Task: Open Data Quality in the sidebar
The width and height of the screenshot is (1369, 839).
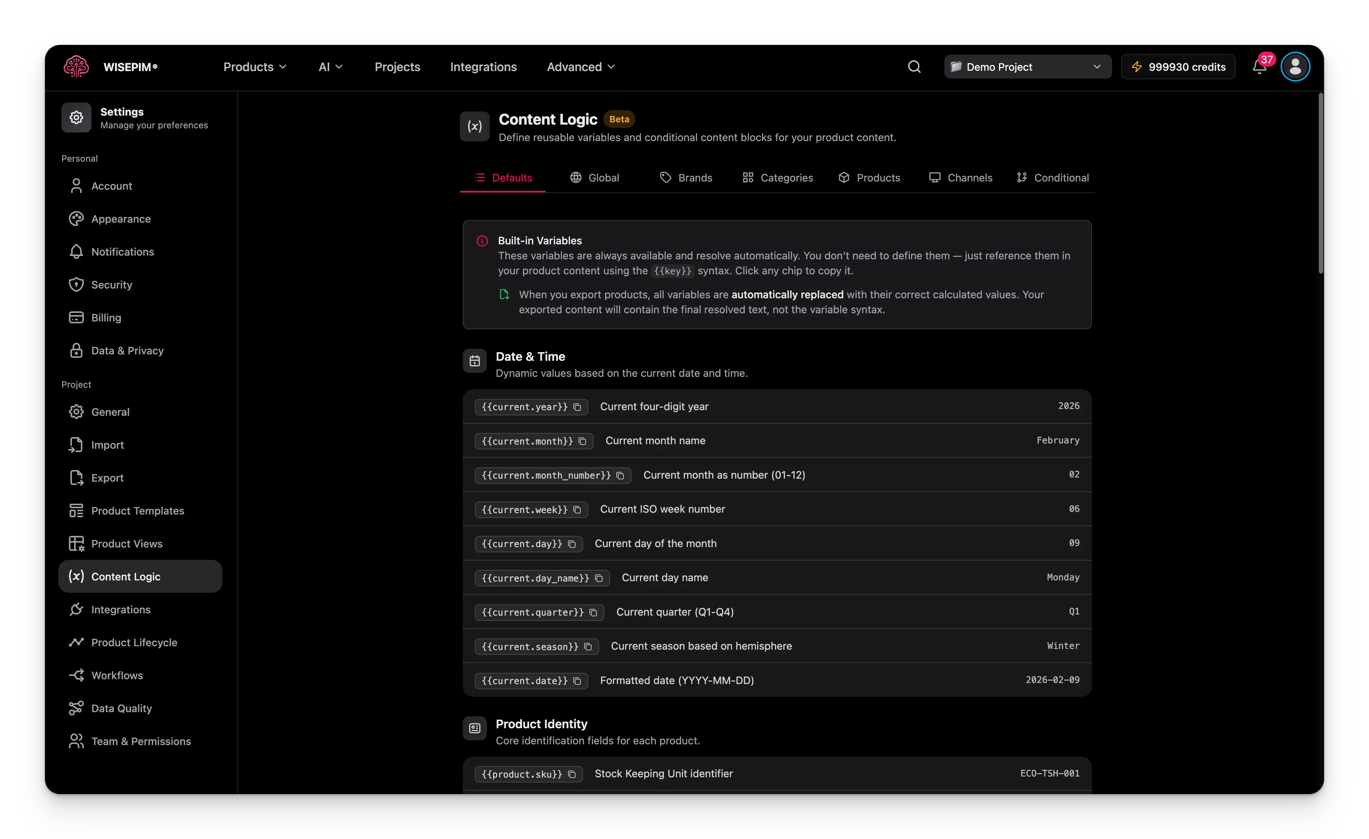Action: click(121, 708)
